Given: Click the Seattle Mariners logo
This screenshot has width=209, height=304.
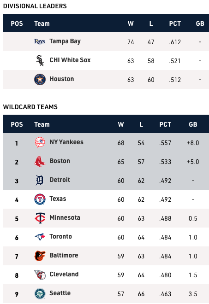Looking at the screenshot, I should (40, 293).
